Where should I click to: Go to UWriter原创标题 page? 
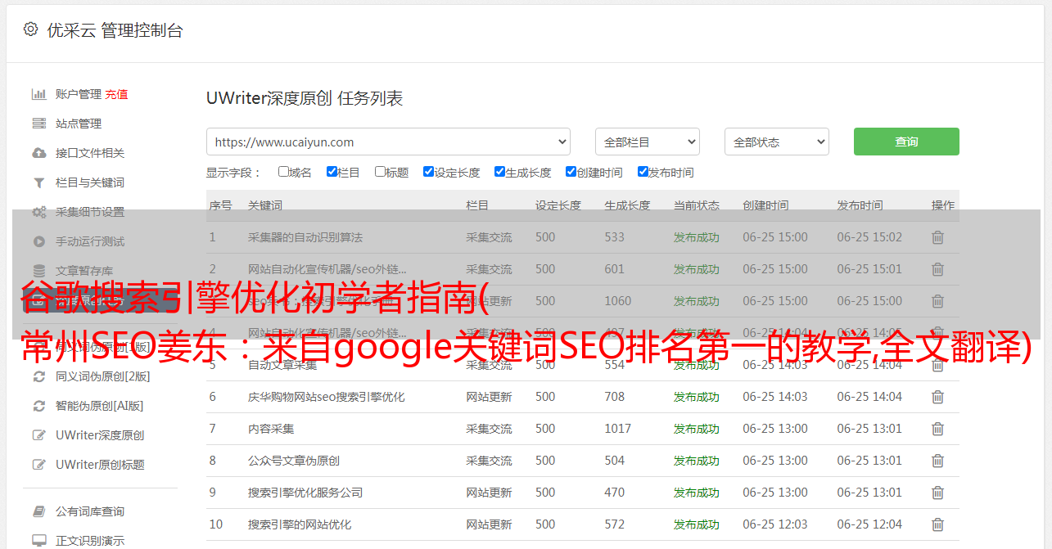tap(100, 465)
